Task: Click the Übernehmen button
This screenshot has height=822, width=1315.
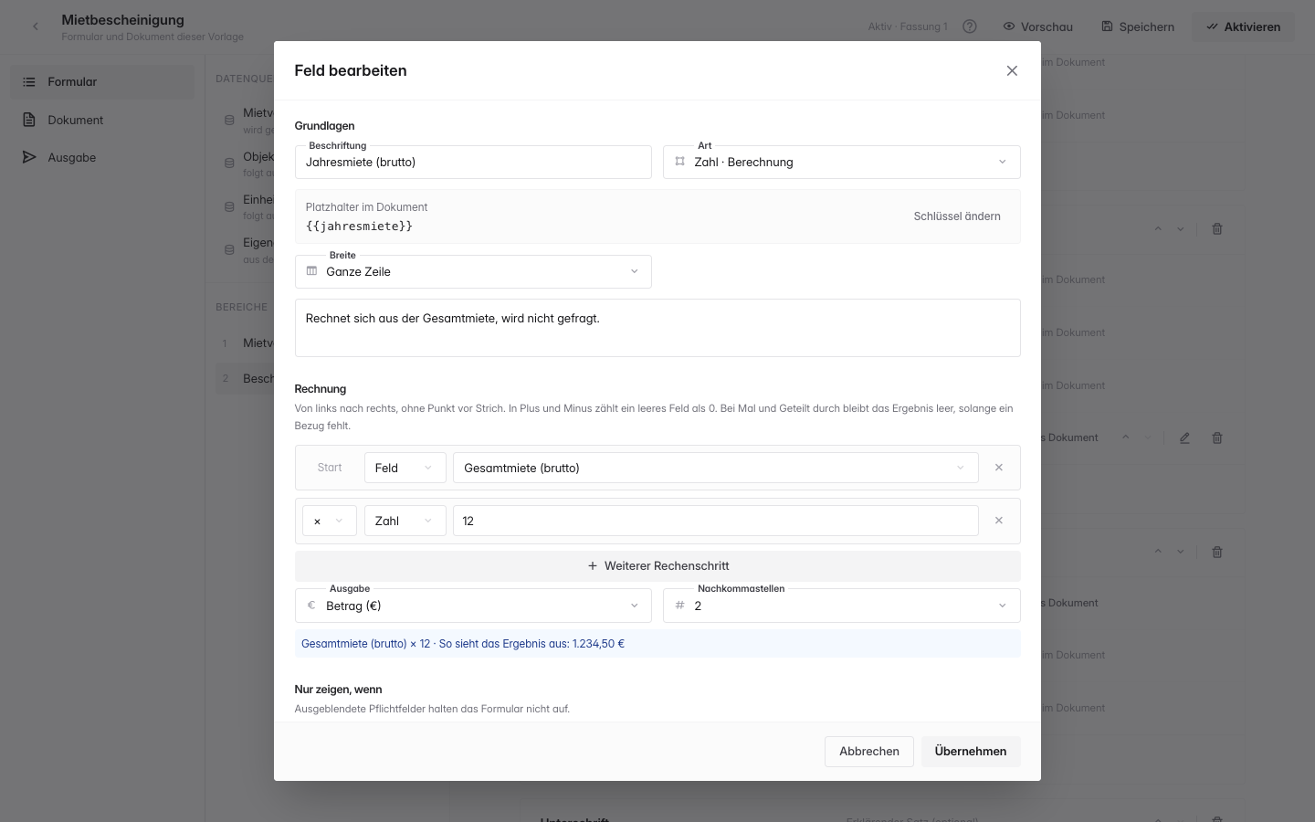Action: 971,752
